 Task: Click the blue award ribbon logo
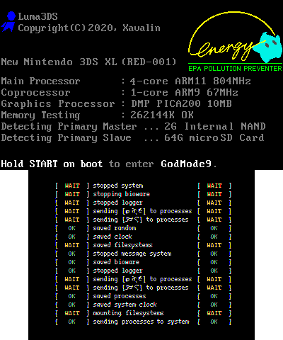pos(8,22)
